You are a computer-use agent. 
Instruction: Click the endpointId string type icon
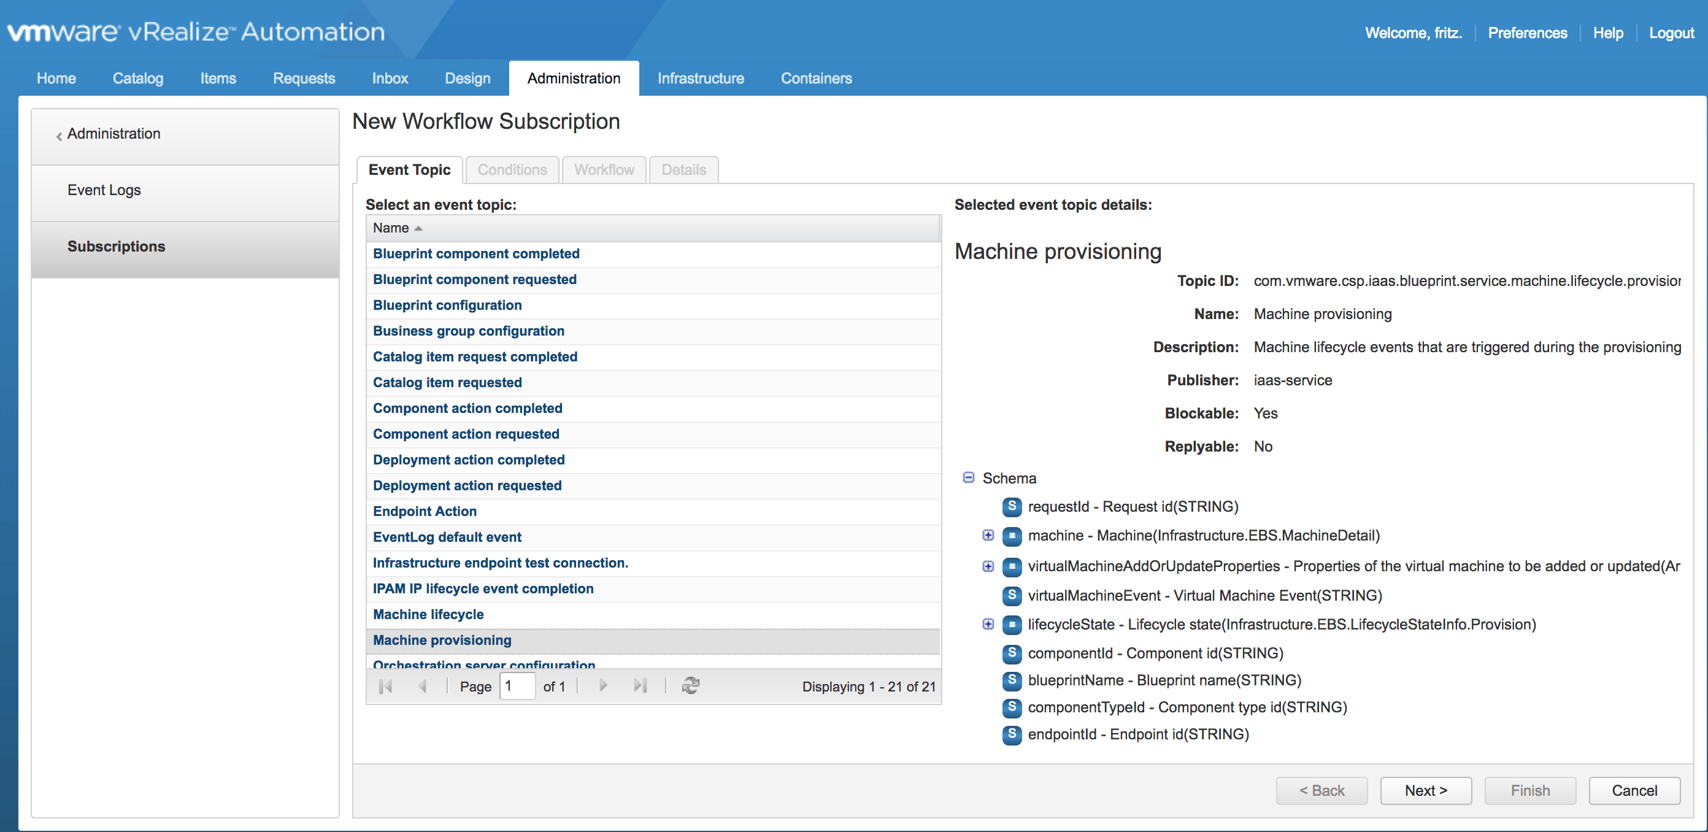pos(1012,734)
